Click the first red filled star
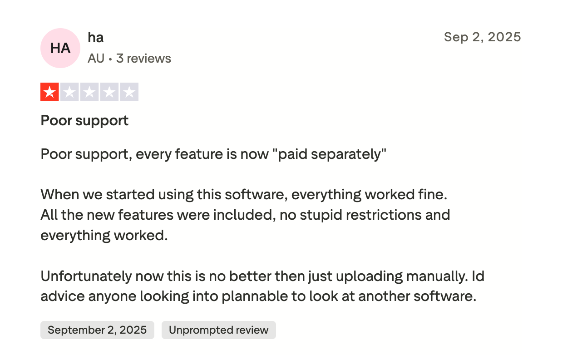Image resolution: width=582 pixels, height=355 pixels. pos(49,92)
